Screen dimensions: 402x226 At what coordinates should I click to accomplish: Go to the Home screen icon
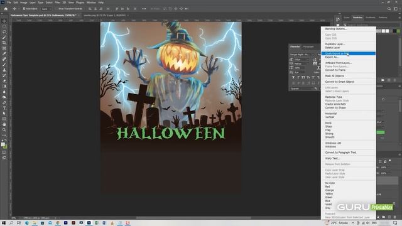[x=6, y=9]
